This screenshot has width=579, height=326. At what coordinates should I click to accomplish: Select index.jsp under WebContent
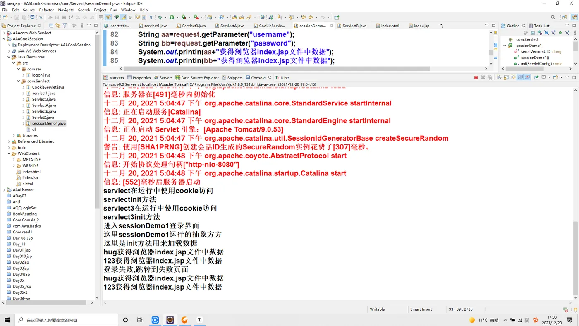30,177
